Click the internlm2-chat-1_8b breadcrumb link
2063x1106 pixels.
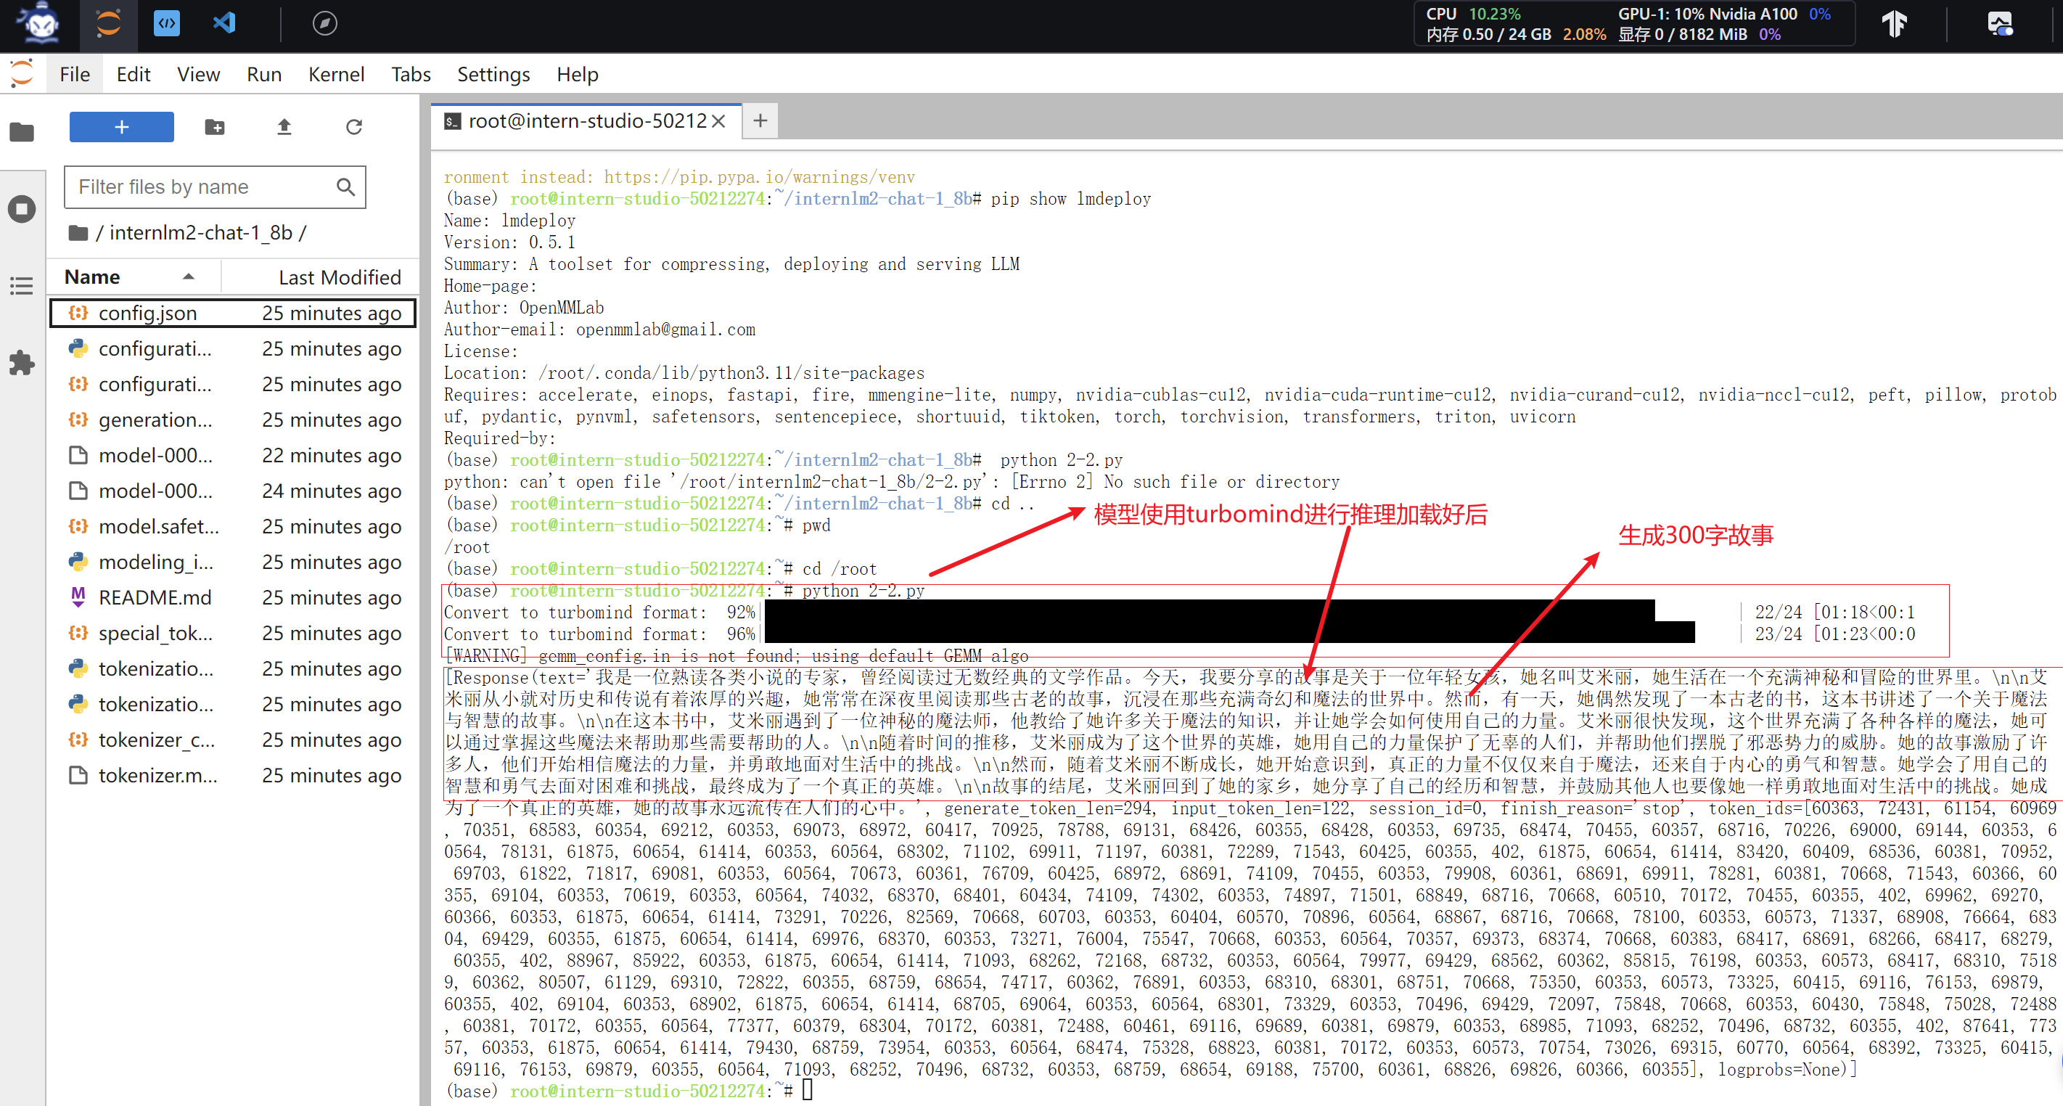(x=200, y=233)
